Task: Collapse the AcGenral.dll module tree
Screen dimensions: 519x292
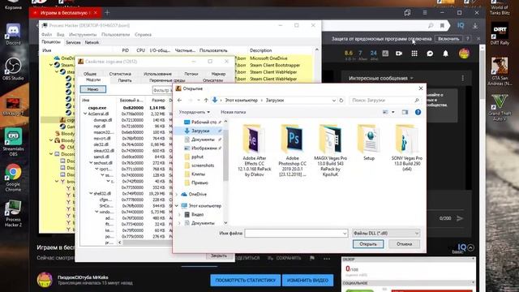Action: coord(85,114)
